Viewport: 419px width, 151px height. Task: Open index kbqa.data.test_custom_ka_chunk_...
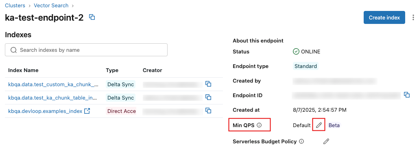coord(53,84)
